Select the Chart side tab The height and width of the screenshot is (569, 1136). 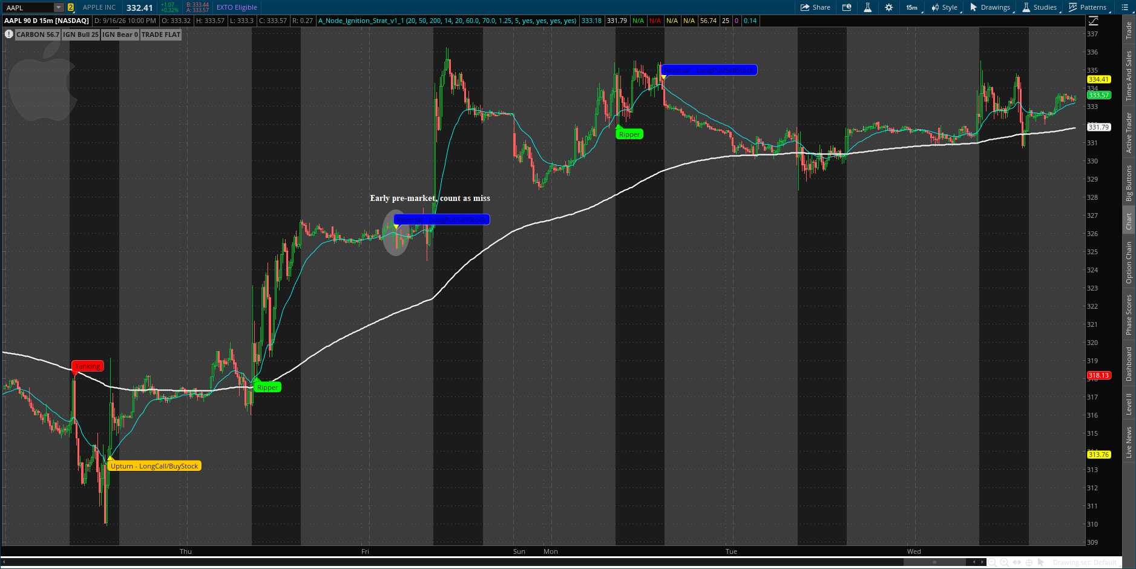[1129, 222]
